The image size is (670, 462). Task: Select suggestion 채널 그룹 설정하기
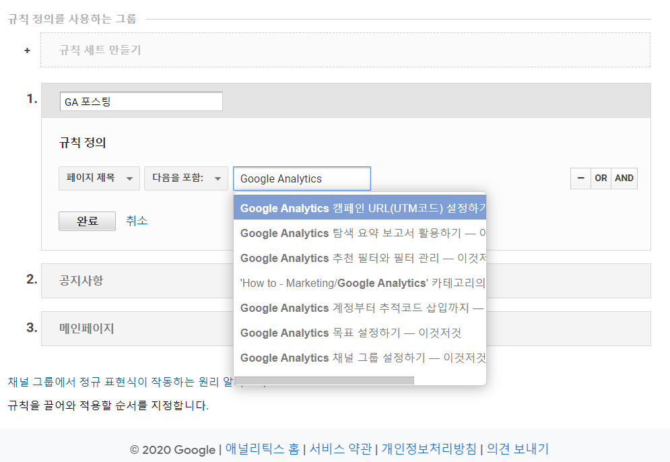[x=360, y=358]
